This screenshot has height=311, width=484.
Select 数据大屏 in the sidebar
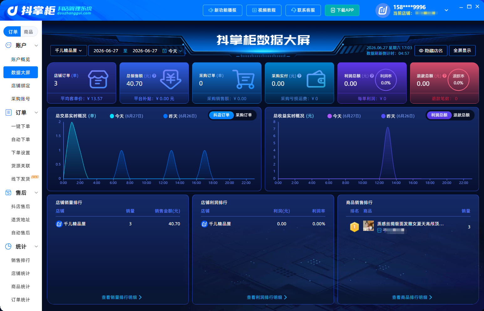[x=21, y=73]
